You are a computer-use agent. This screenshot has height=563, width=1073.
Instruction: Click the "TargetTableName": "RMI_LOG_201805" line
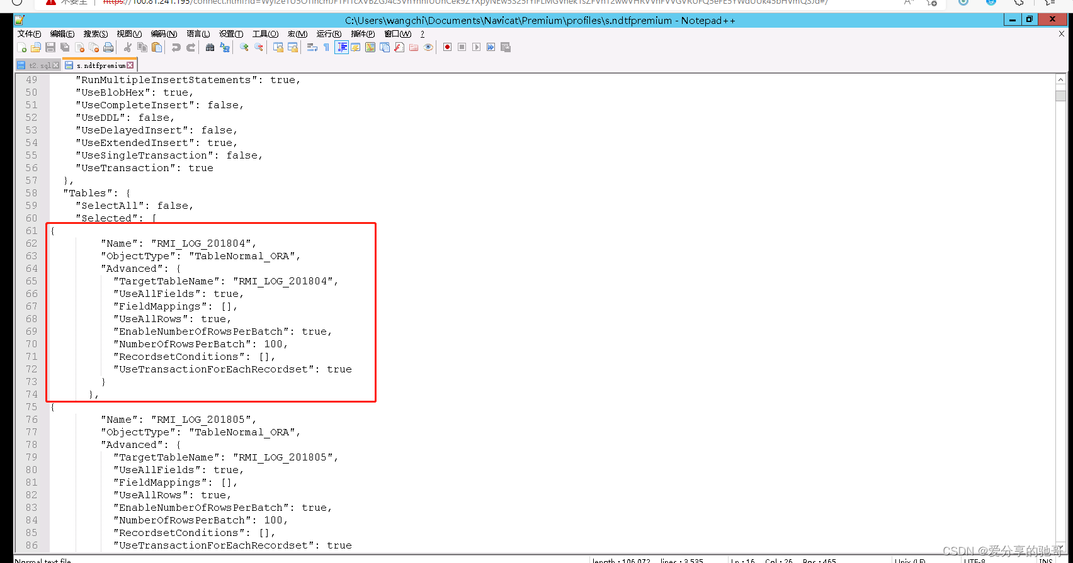point(226,457)
